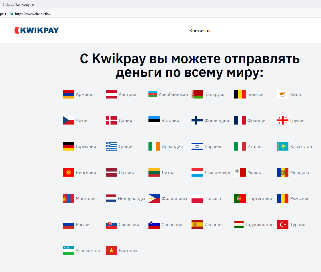Click the Georgia flag icon

point(283,120)
